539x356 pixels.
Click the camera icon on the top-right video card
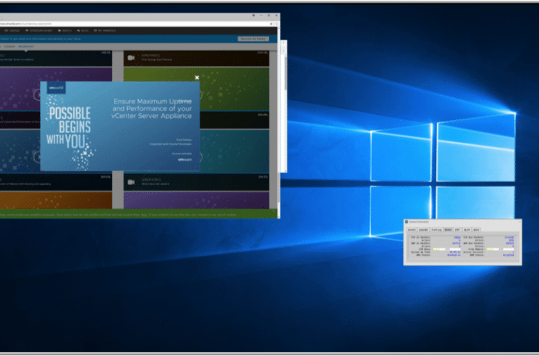131,58
